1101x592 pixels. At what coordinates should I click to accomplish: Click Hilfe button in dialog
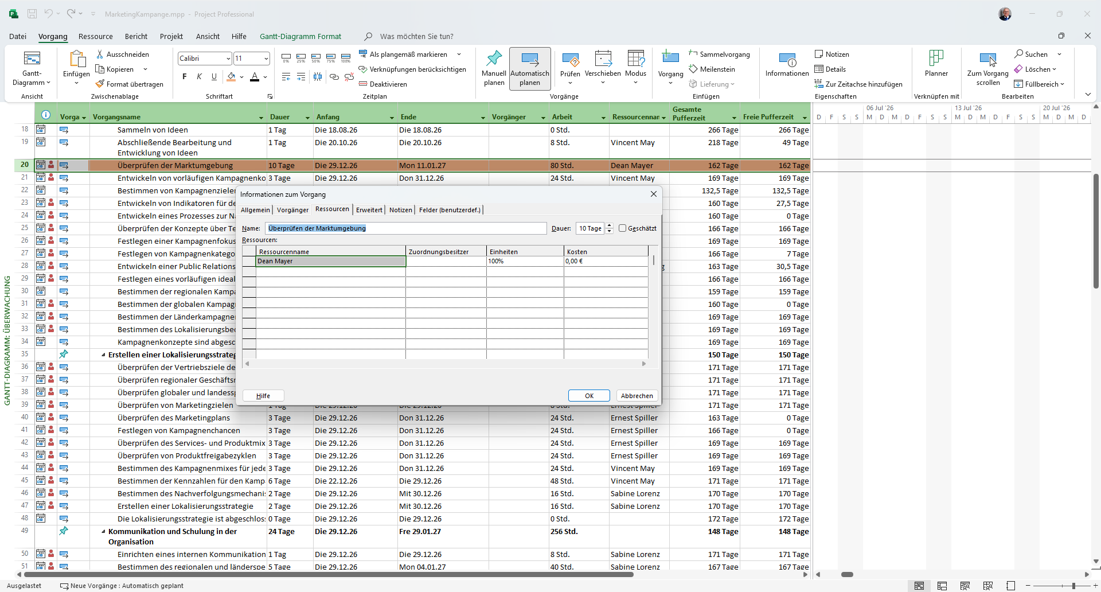pos(263,396)
